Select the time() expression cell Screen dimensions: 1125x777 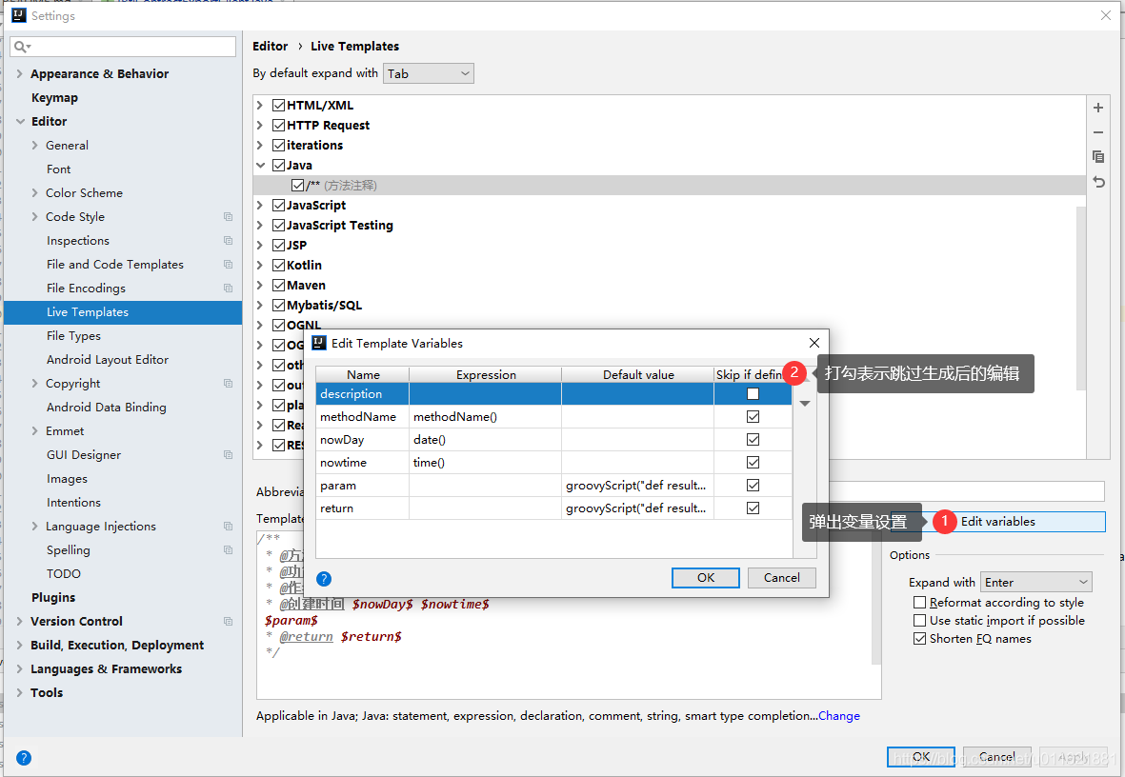pos(485,463)
